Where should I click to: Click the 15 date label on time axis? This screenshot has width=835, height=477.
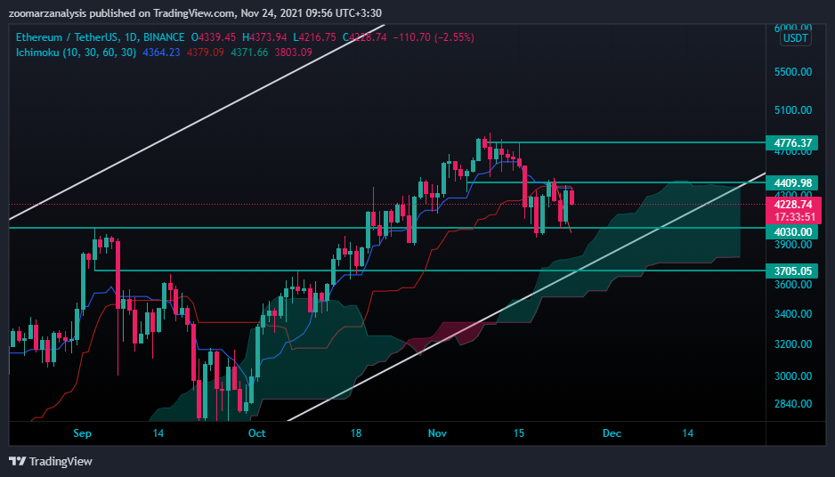pos(519,433)
